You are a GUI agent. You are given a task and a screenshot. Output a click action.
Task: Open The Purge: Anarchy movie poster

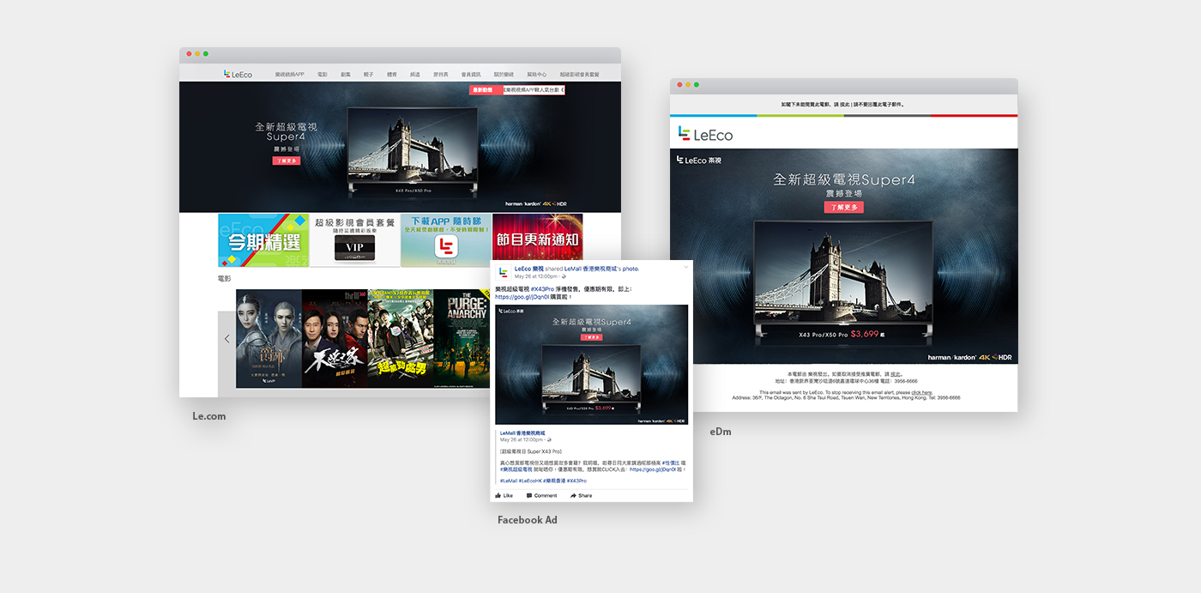coord(463,338)
